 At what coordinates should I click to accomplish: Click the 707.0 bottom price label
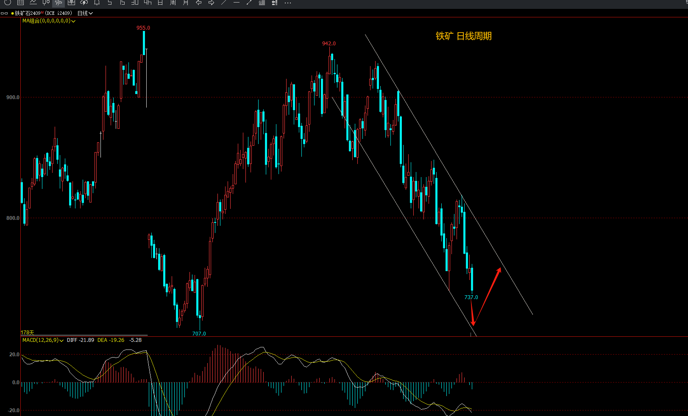coord(199,334)
